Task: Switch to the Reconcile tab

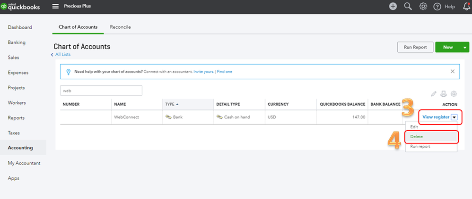Action: pyautogui.click(x=121, y=27)
